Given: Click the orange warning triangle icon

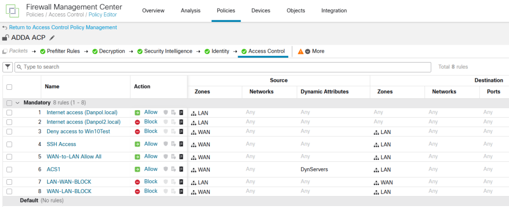Looking at the screenshot, I should pos(301,51).
